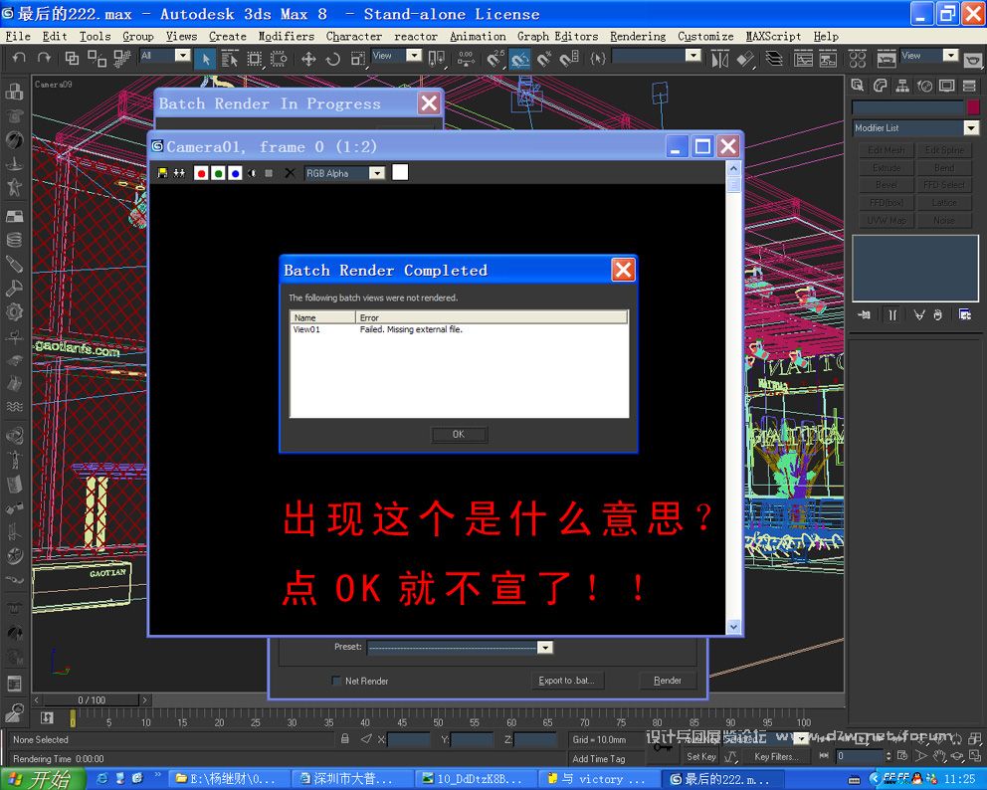
Task: Open the Hierarchy command panel tab
Action: pos(902,86)
